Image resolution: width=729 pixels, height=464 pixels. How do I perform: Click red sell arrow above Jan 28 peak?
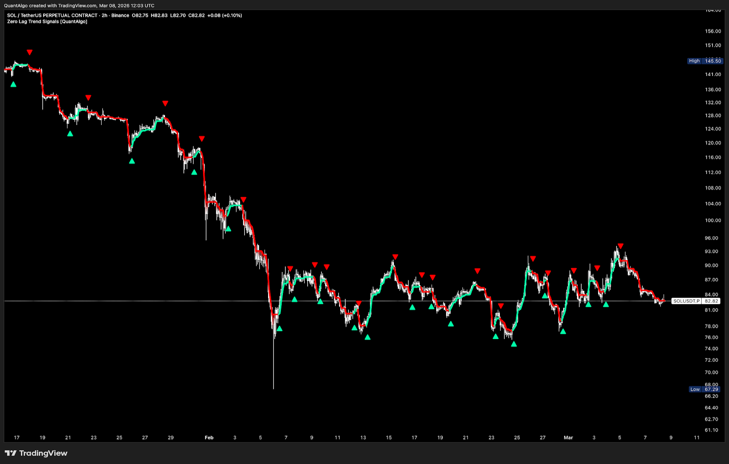(165, 103)
